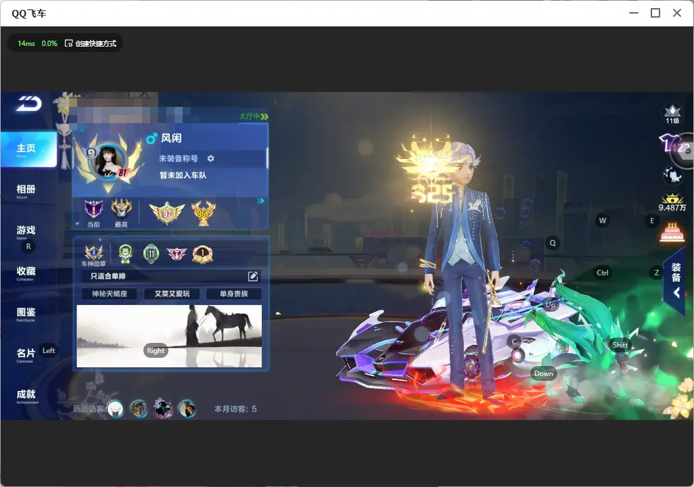The height and width of the screenshot is (487, 694).
Task: Switch to the 相册 tab
Action: click(26, 191)
